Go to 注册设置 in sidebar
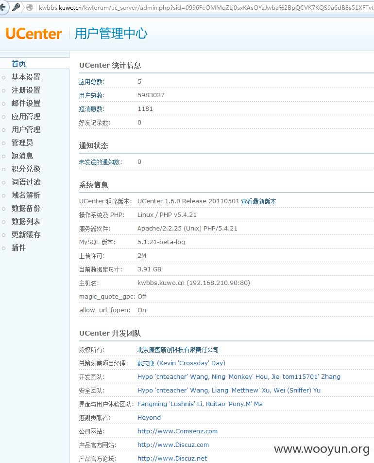The height and width of the screenshot is (463, 374). [26, 90]
